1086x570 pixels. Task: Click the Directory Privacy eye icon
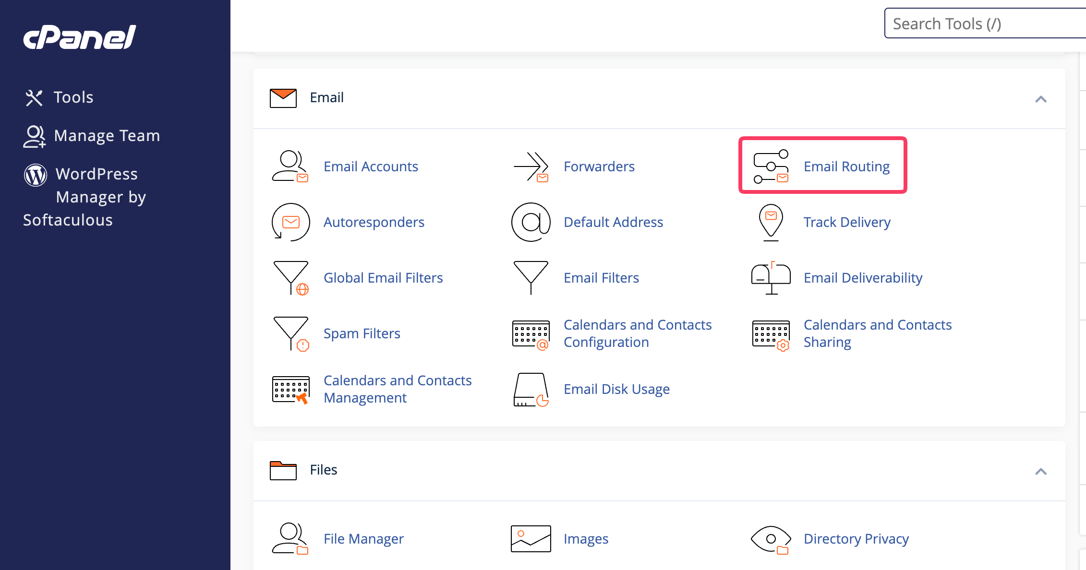(x=771, y=539)
